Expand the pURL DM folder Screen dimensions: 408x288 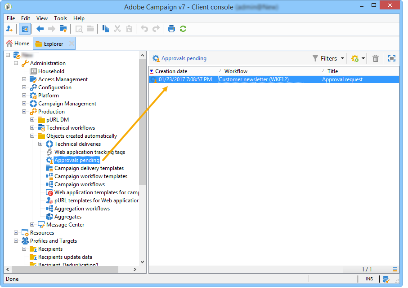[x=32, y=120]
